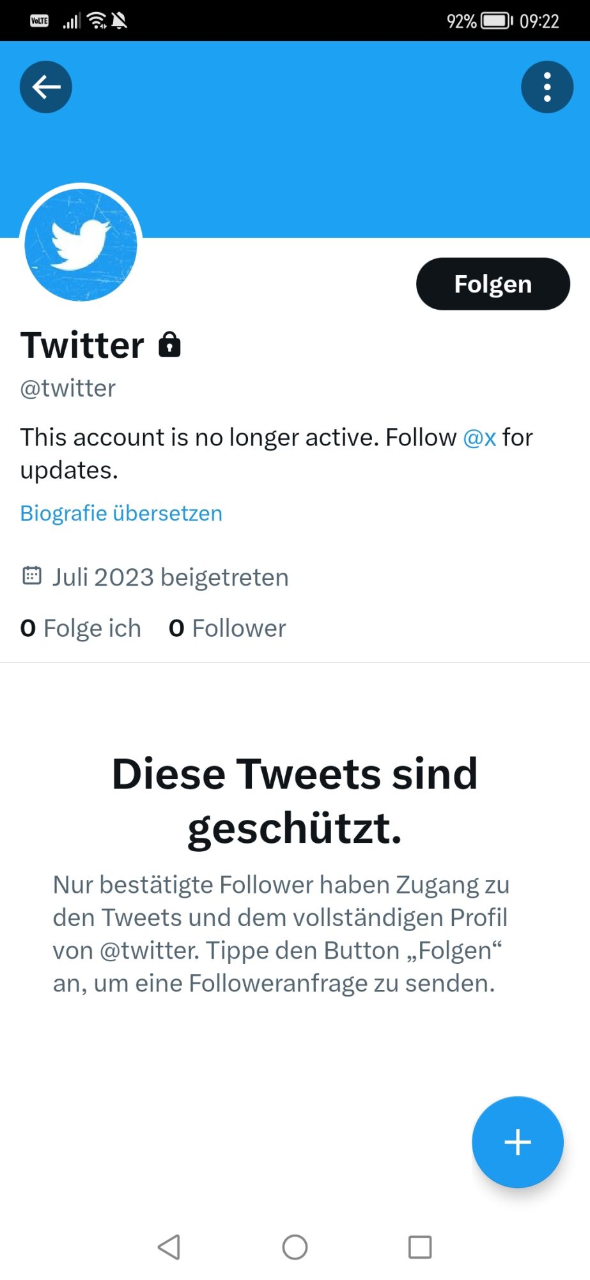The image size is (590, 1280).
Task: Tap the blue plus compose button
Action: (518, 1142)
